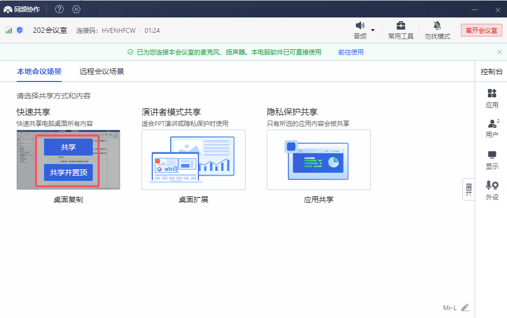Switch to the 远程会议场景 tab
This screenshot has width=507, height=318.
pyautogui.click(x=102, y=71)
